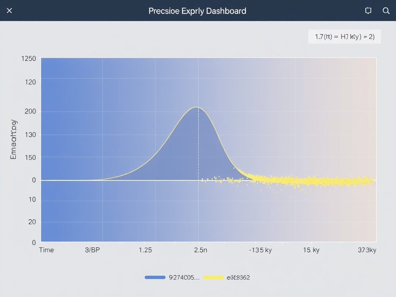This screenshot has height=297, width=396.
Task: Select the dashed vertical marker line under the peak
Action: pyautogui.click(x=198, y=147)
